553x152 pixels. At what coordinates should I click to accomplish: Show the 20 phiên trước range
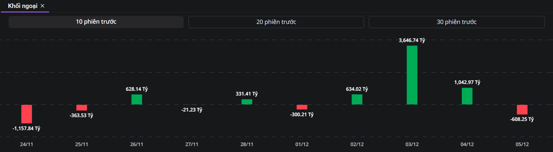pyautogui.click(x=276, y=22)
